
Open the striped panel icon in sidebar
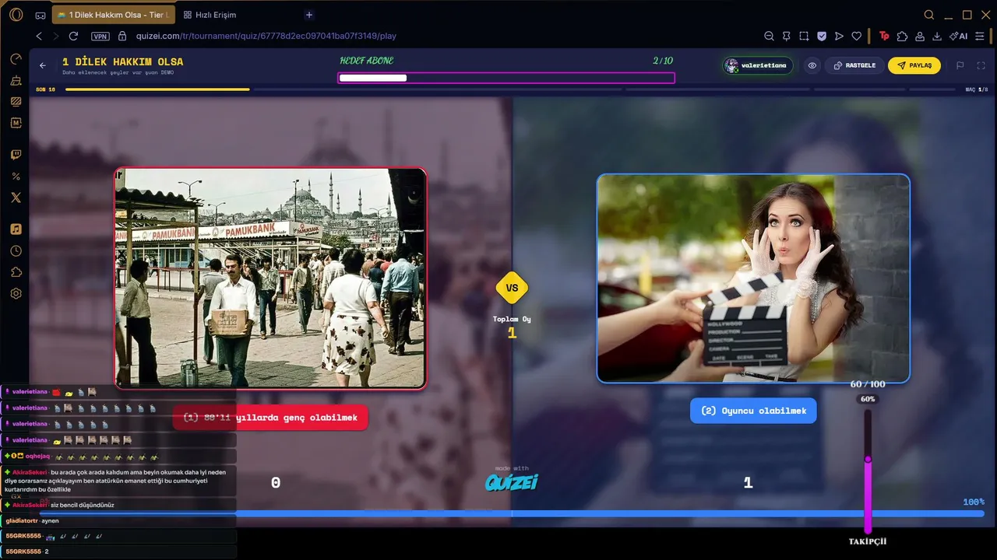click(16, 102)
